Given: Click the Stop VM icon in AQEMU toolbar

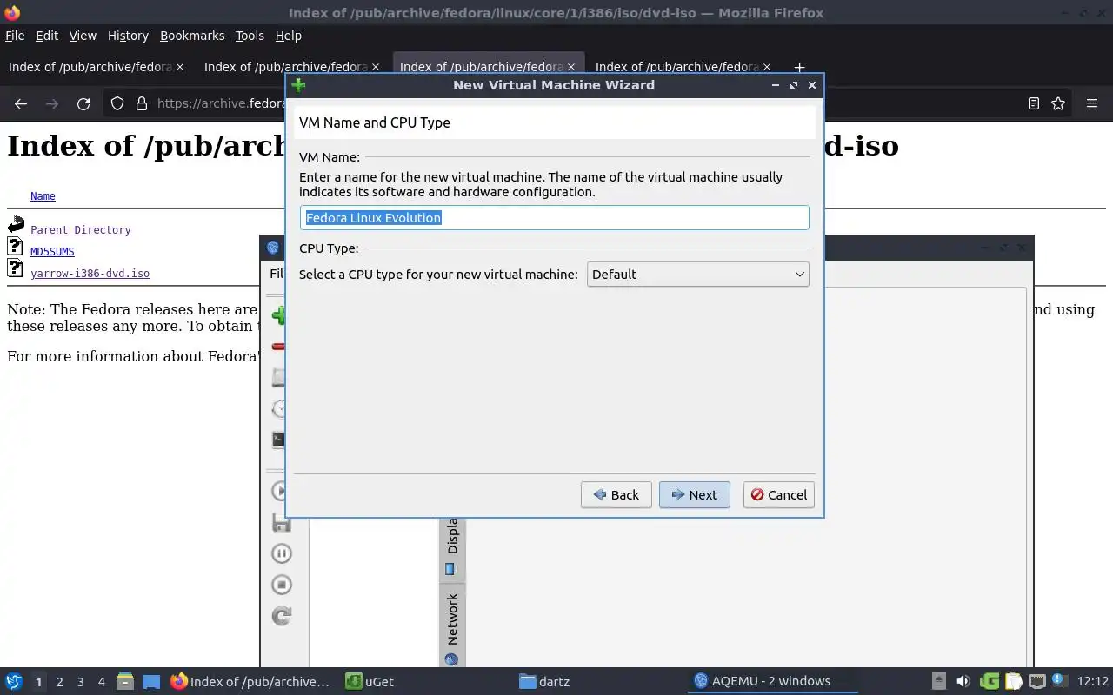Looking at the screenshot, I should [281, 585].
